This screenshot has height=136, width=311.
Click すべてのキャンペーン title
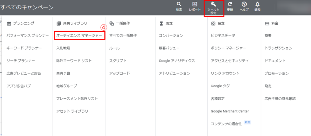tap(27, 7)
